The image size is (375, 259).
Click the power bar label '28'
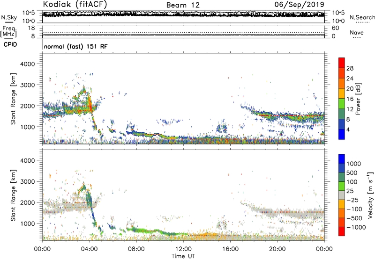(350, 68)
